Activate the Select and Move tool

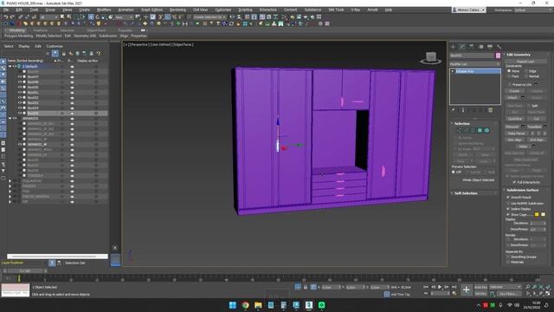click(91, 16)
